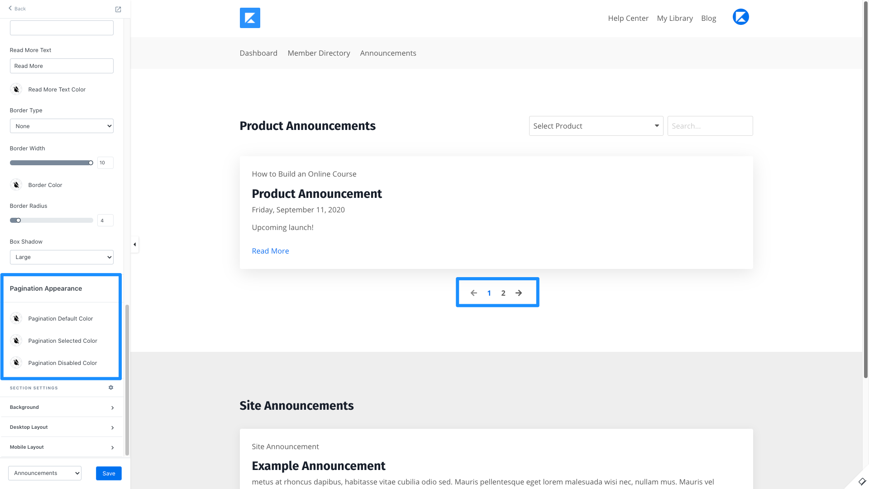The height and width of the screenshot is (489, 869).
Task: Set the Pagination Selected Color swatch
Action: [16, 340]
